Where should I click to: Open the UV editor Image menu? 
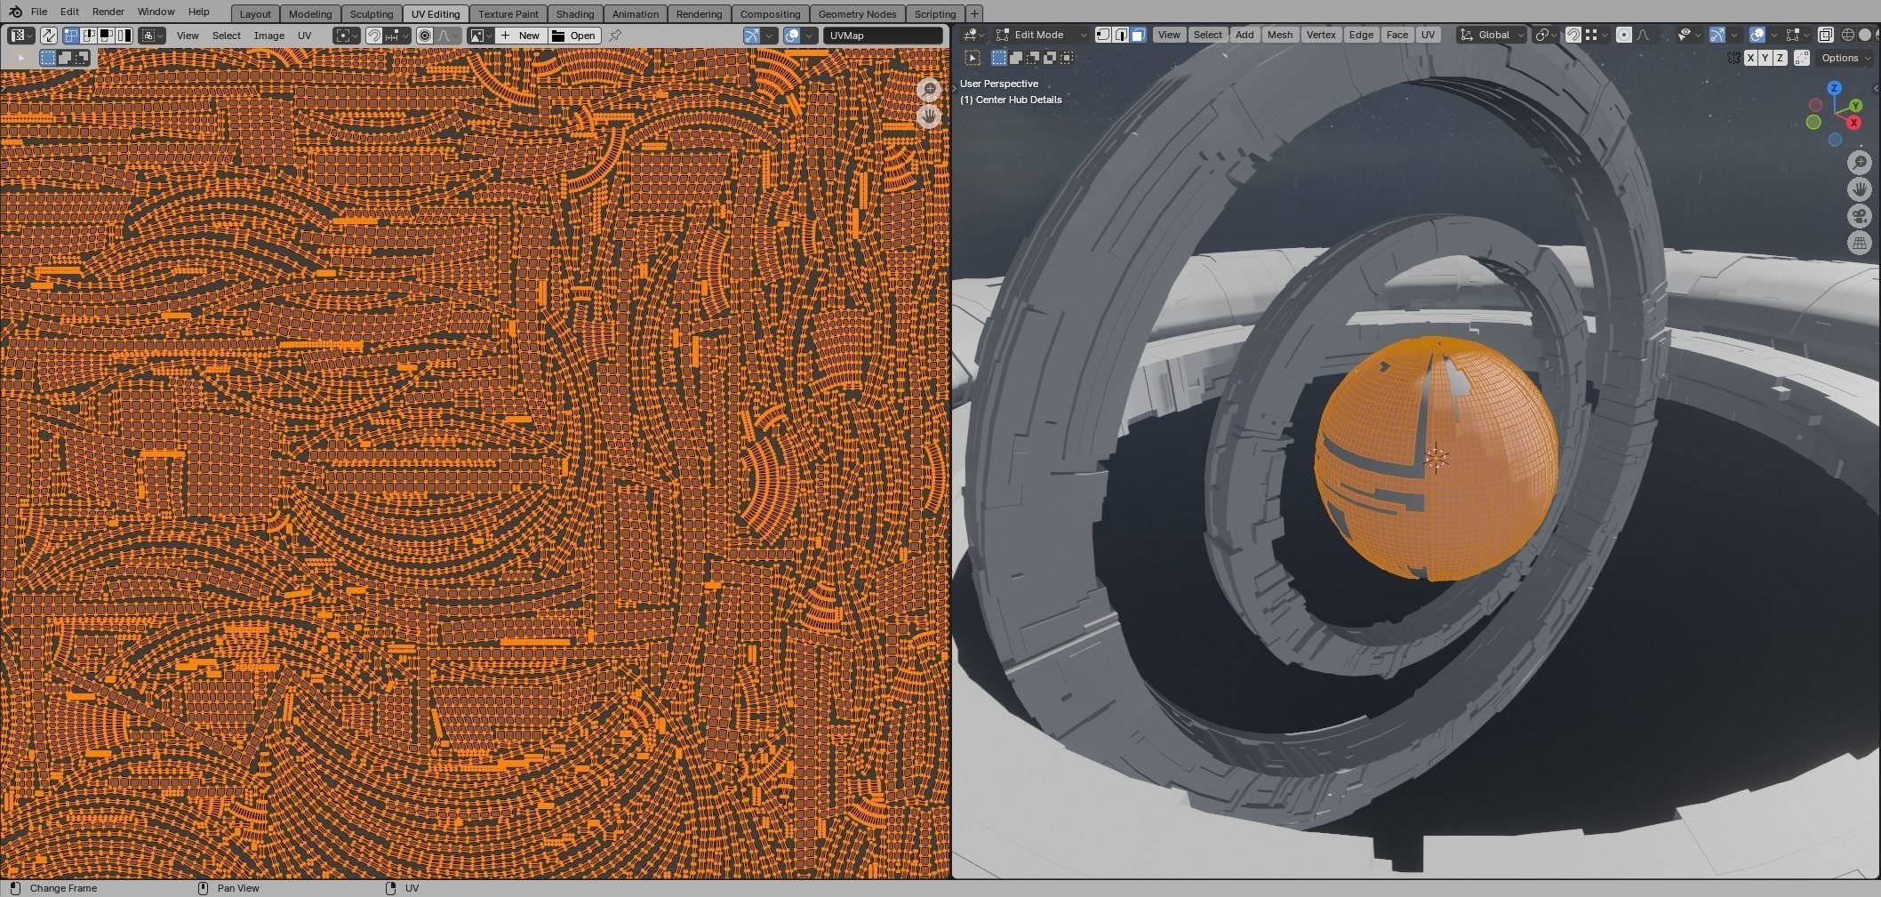click(269, 36)
